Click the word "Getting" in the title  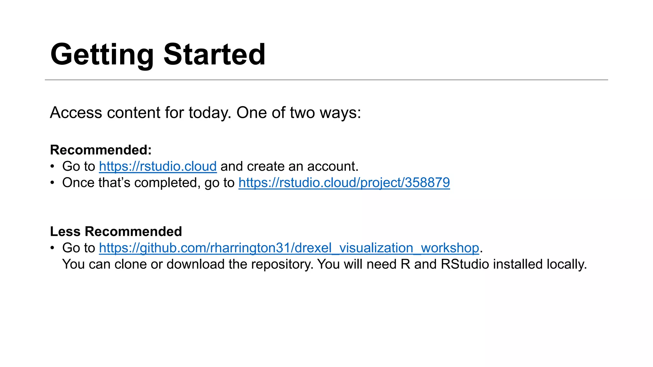pyautogui.click(x=102, y=55)
